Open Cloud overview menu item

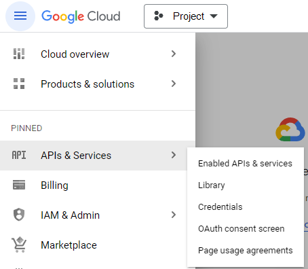[98, 54]
